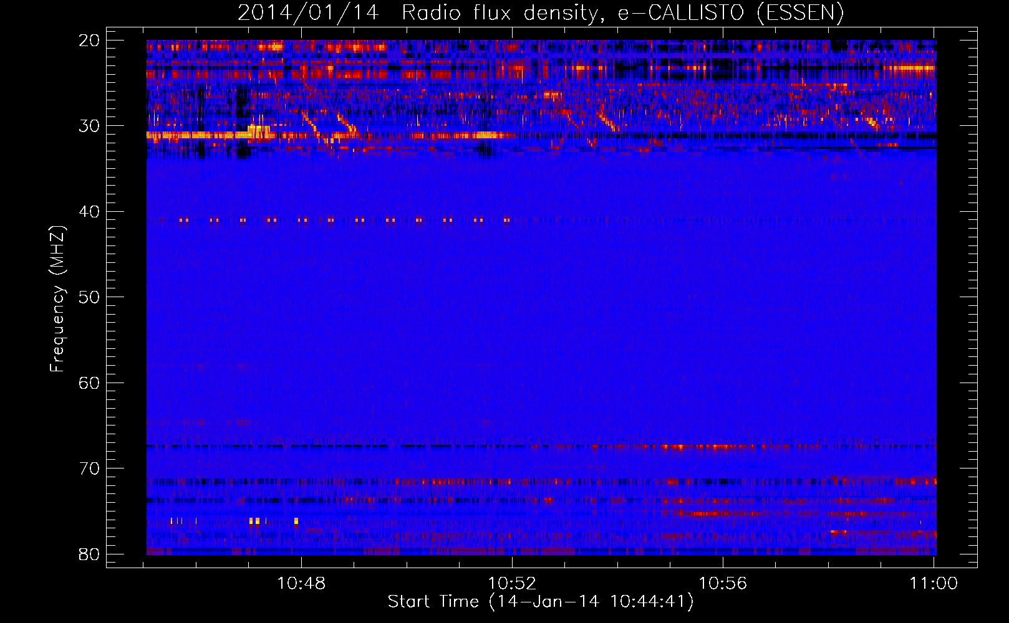Click the '40' frequency tick label

89,212
